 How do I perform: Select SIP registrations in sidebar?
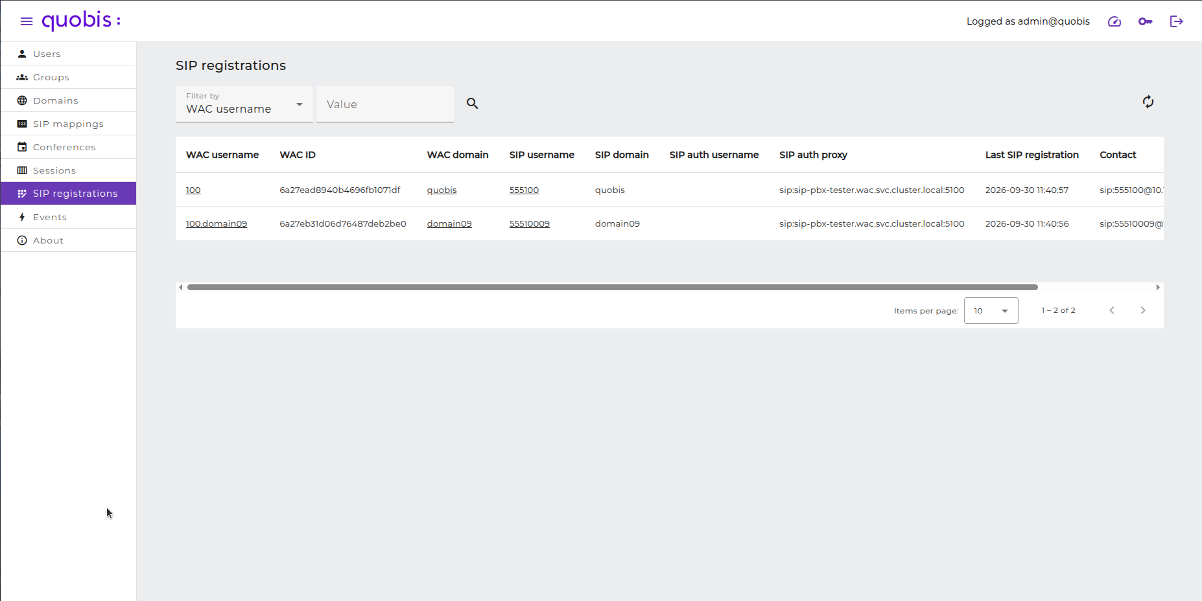pyautogui.click(x=68, y=193)
